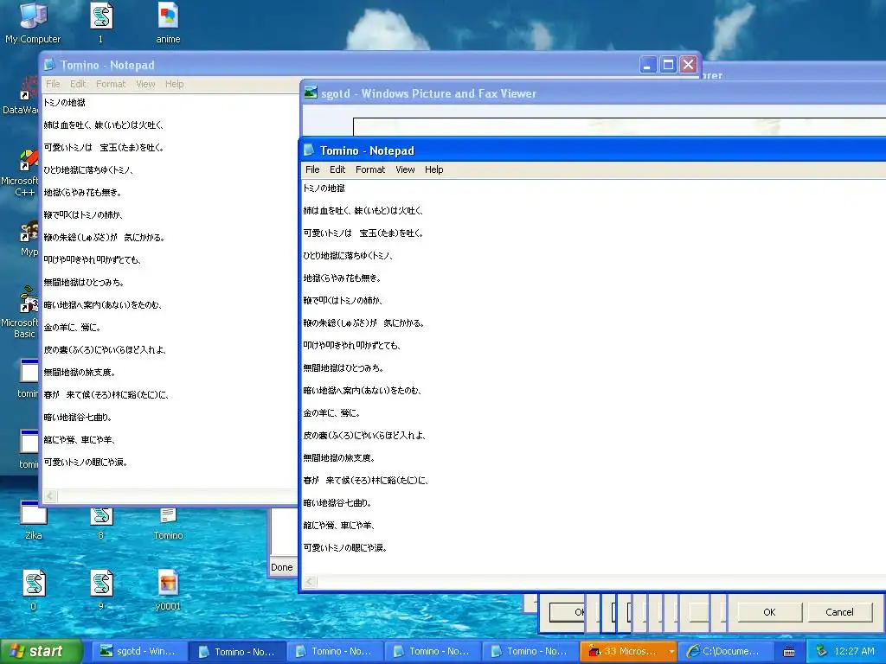
Task: Click the keyboard icon in system tray
Action: (789, 652)
